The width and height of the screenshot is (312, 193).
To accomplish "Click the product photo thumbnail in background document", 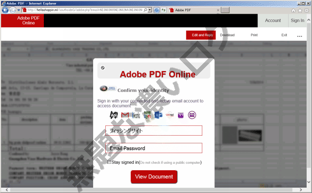I will (x=250, y=136).
